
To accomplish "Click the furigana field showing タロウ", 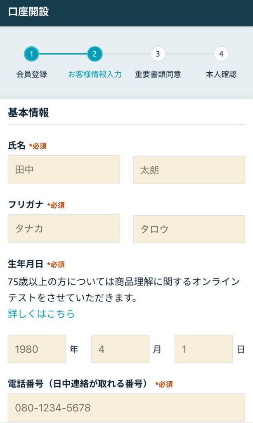I will point(189,228).
